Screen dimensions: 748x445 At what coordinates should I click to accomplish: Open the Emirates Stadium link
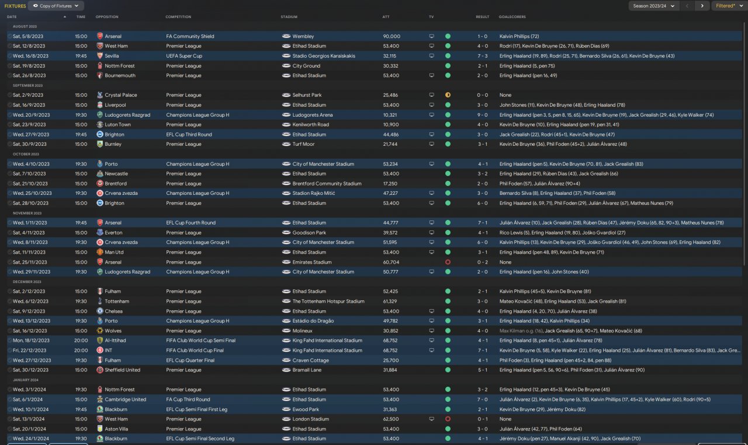[x=312, y=262]
